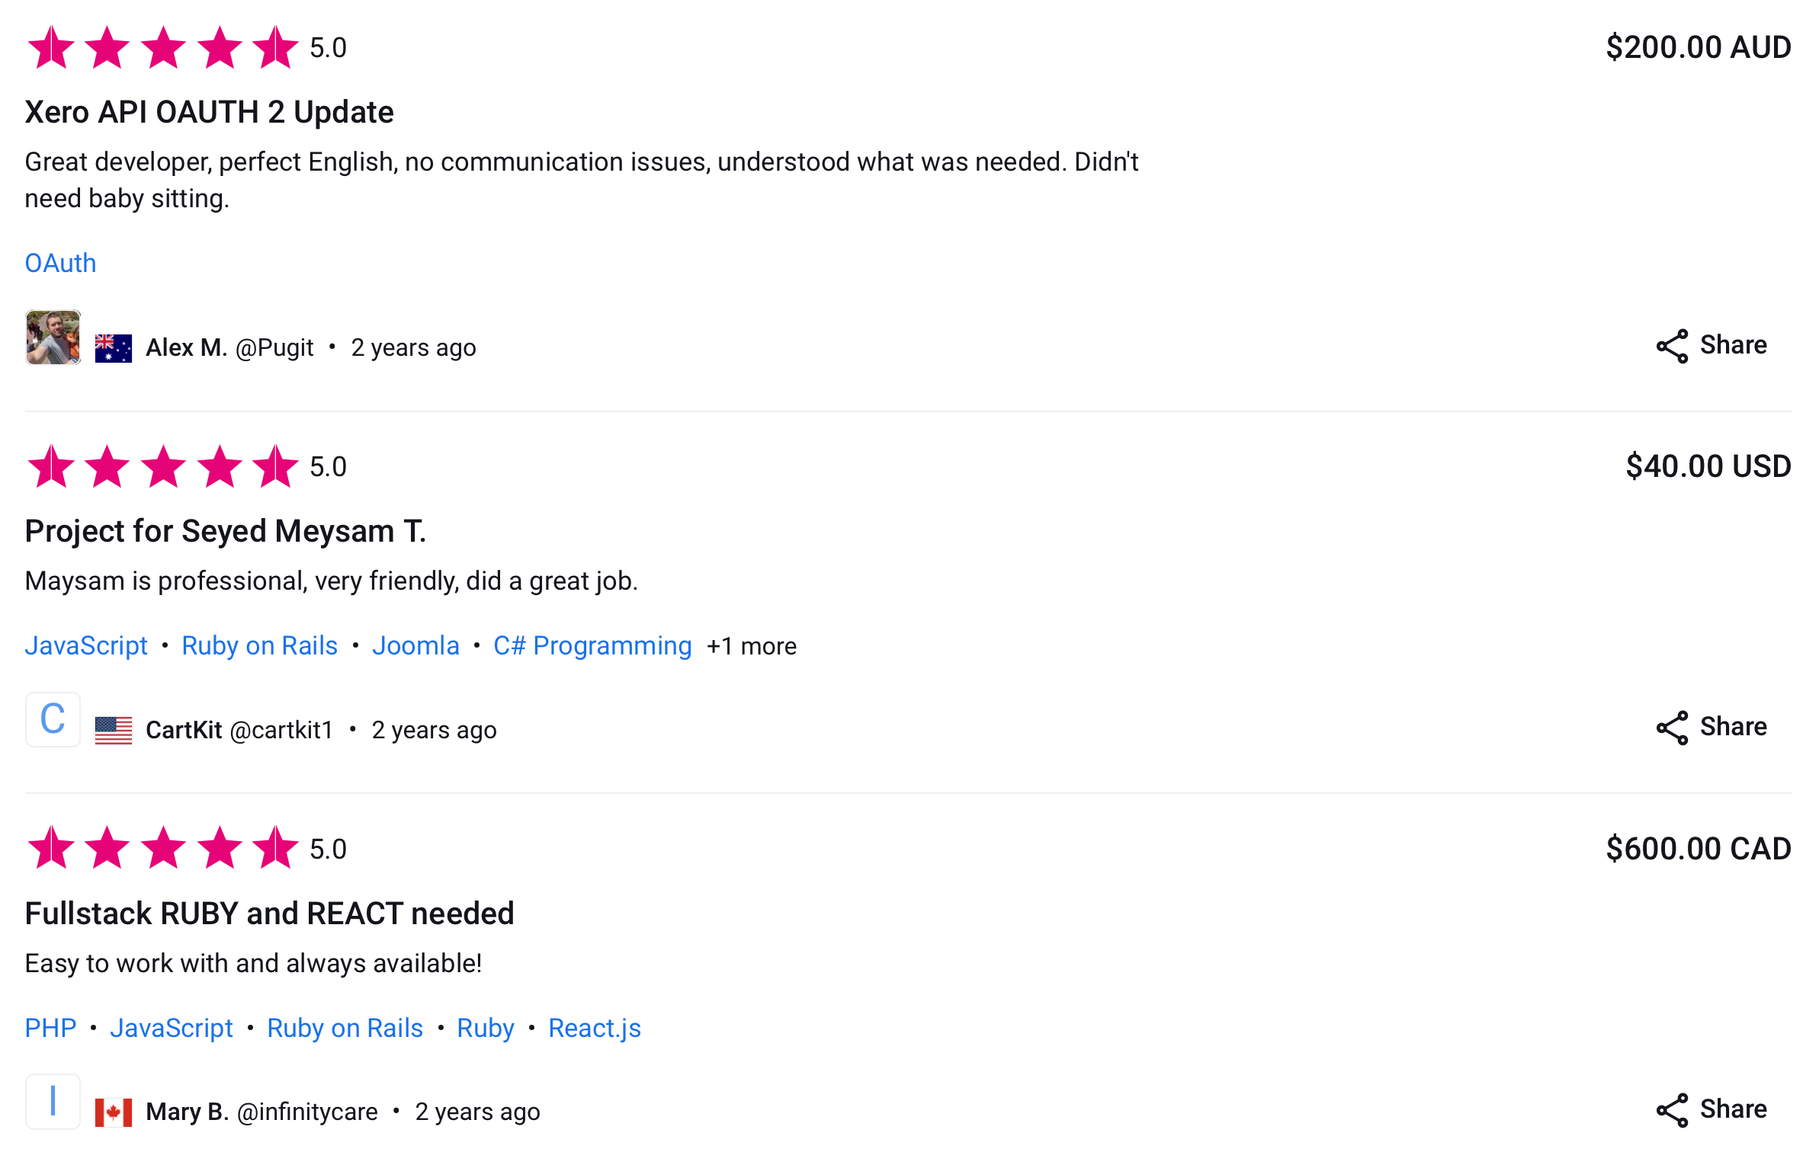Click the "I" avatar for infinitycare
Image resolution: width=1819 pixels, height=1152 pixels.
click(53, 1102)
